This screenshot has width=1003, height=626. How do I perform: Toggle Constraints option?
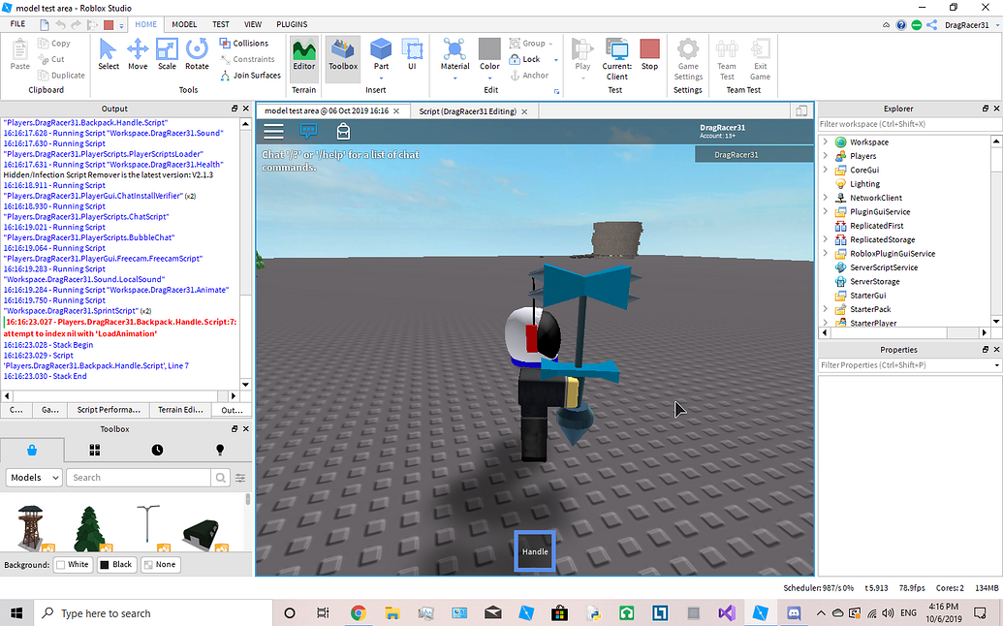coord(247,59)
